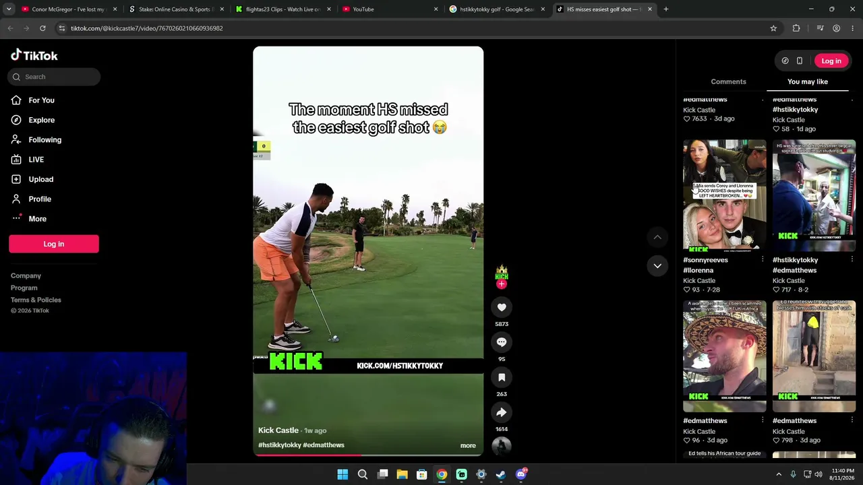Image resolution: width=863 pixels, height=485 pixels.
Task: Open the Program footer link
Action: pyautogui.click(x=24, y=288)
